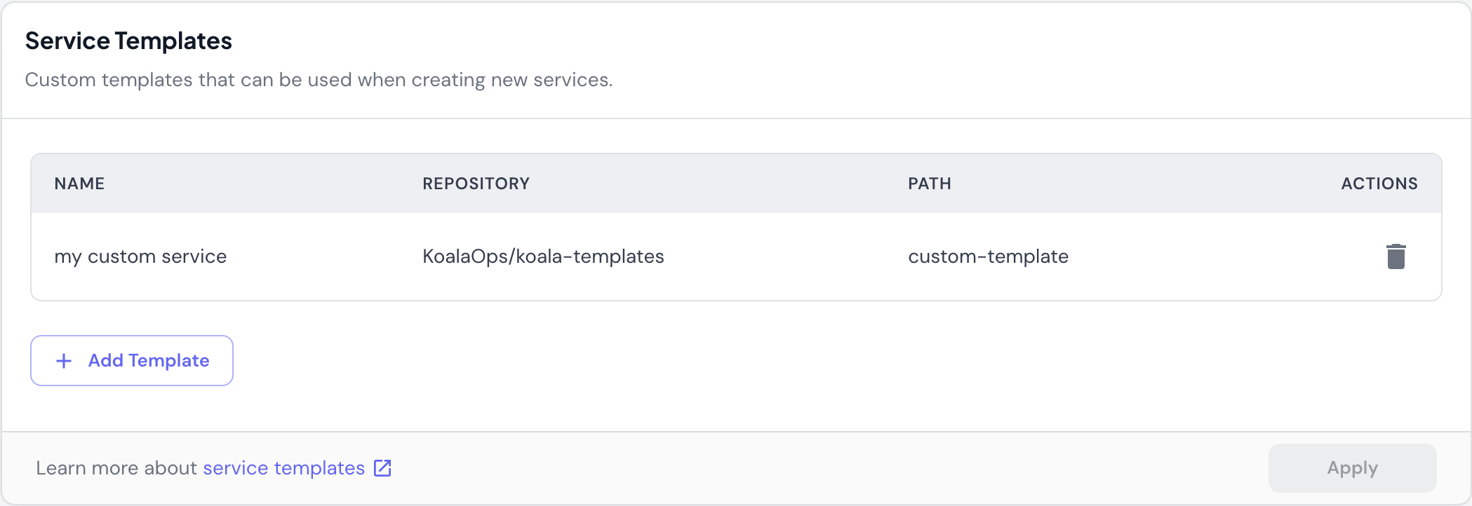The image size is (1472, 506).
Task: Click the plus icon on Add Template
Action: (x=64, y=360)
